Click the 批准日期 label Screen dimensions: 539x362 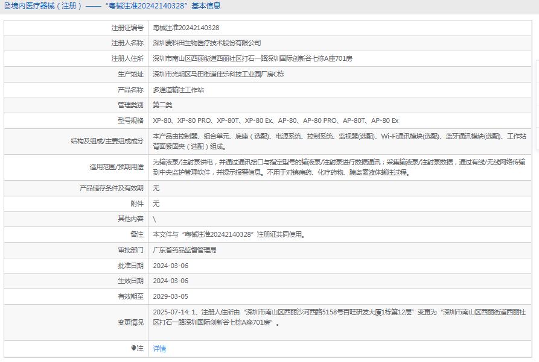click(130, 266)
